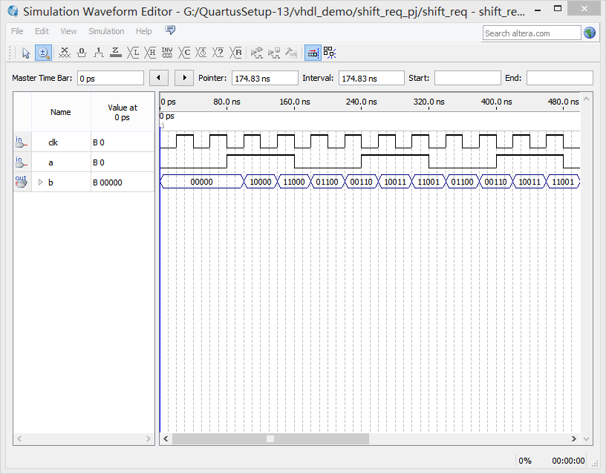Click Random Values (R) icon
Screen dimensions: 606x474
pyautogui.click(x=235, y=53)
